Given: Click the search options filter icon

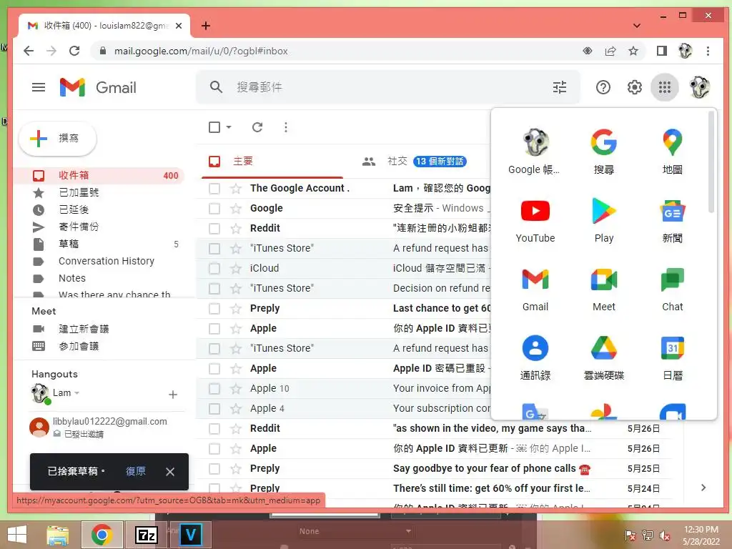Looking at the screenshot, I should tap(559, 87).
